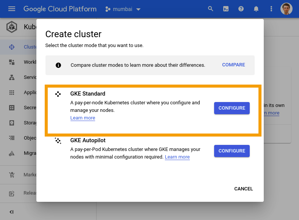Click the Migrate label in sidebar
299x220 pixels.
pos(30,153)
